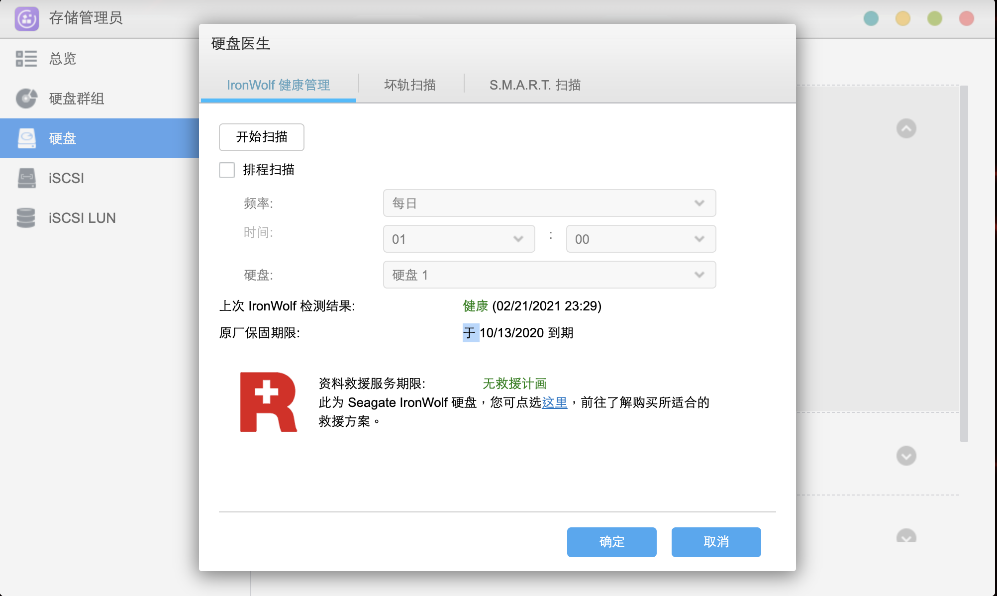Image resolution: width=997 pixels, height=596 pixels.
Task: Click the 开始扫描 start scan button
Action: [262, 137]
